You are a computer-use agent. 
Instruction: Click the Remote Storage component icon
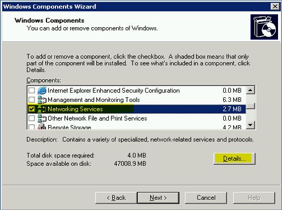click(x=42, y=127)
